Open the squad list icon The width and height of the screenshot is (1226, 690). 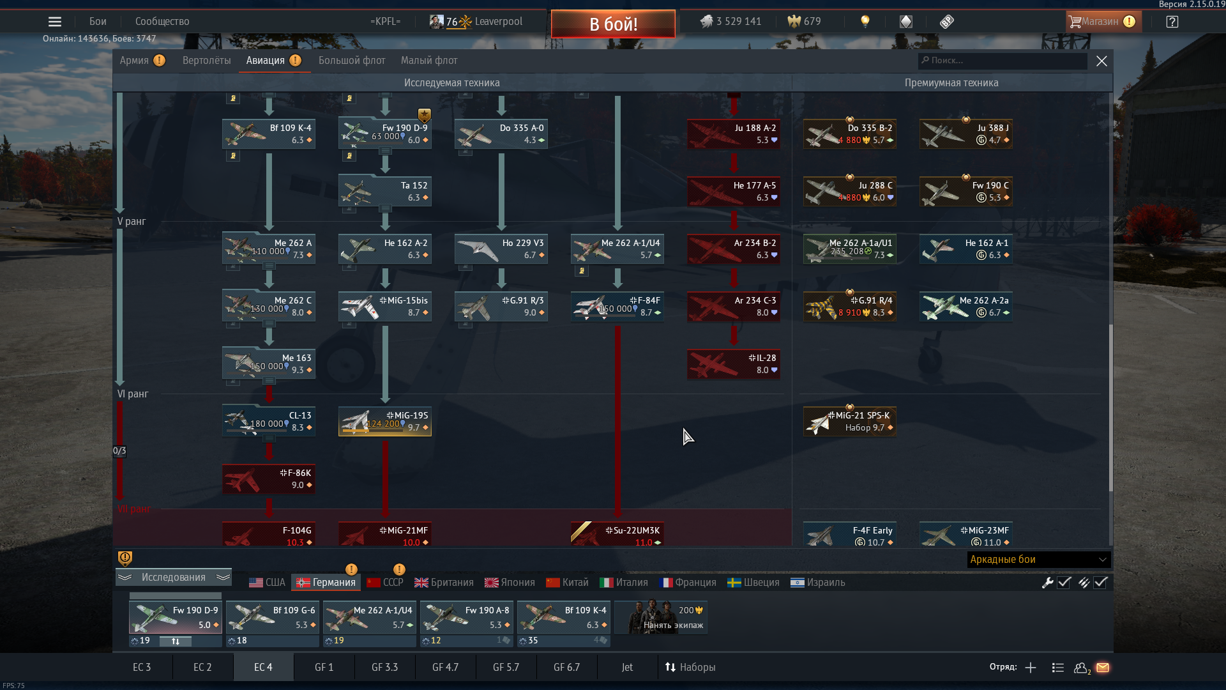(x=1058, y=668)
